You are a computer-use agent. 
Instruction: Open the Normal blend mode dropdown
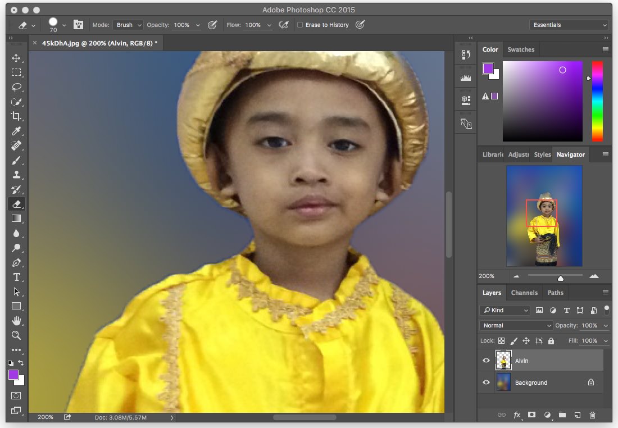(x=516, y=326)
